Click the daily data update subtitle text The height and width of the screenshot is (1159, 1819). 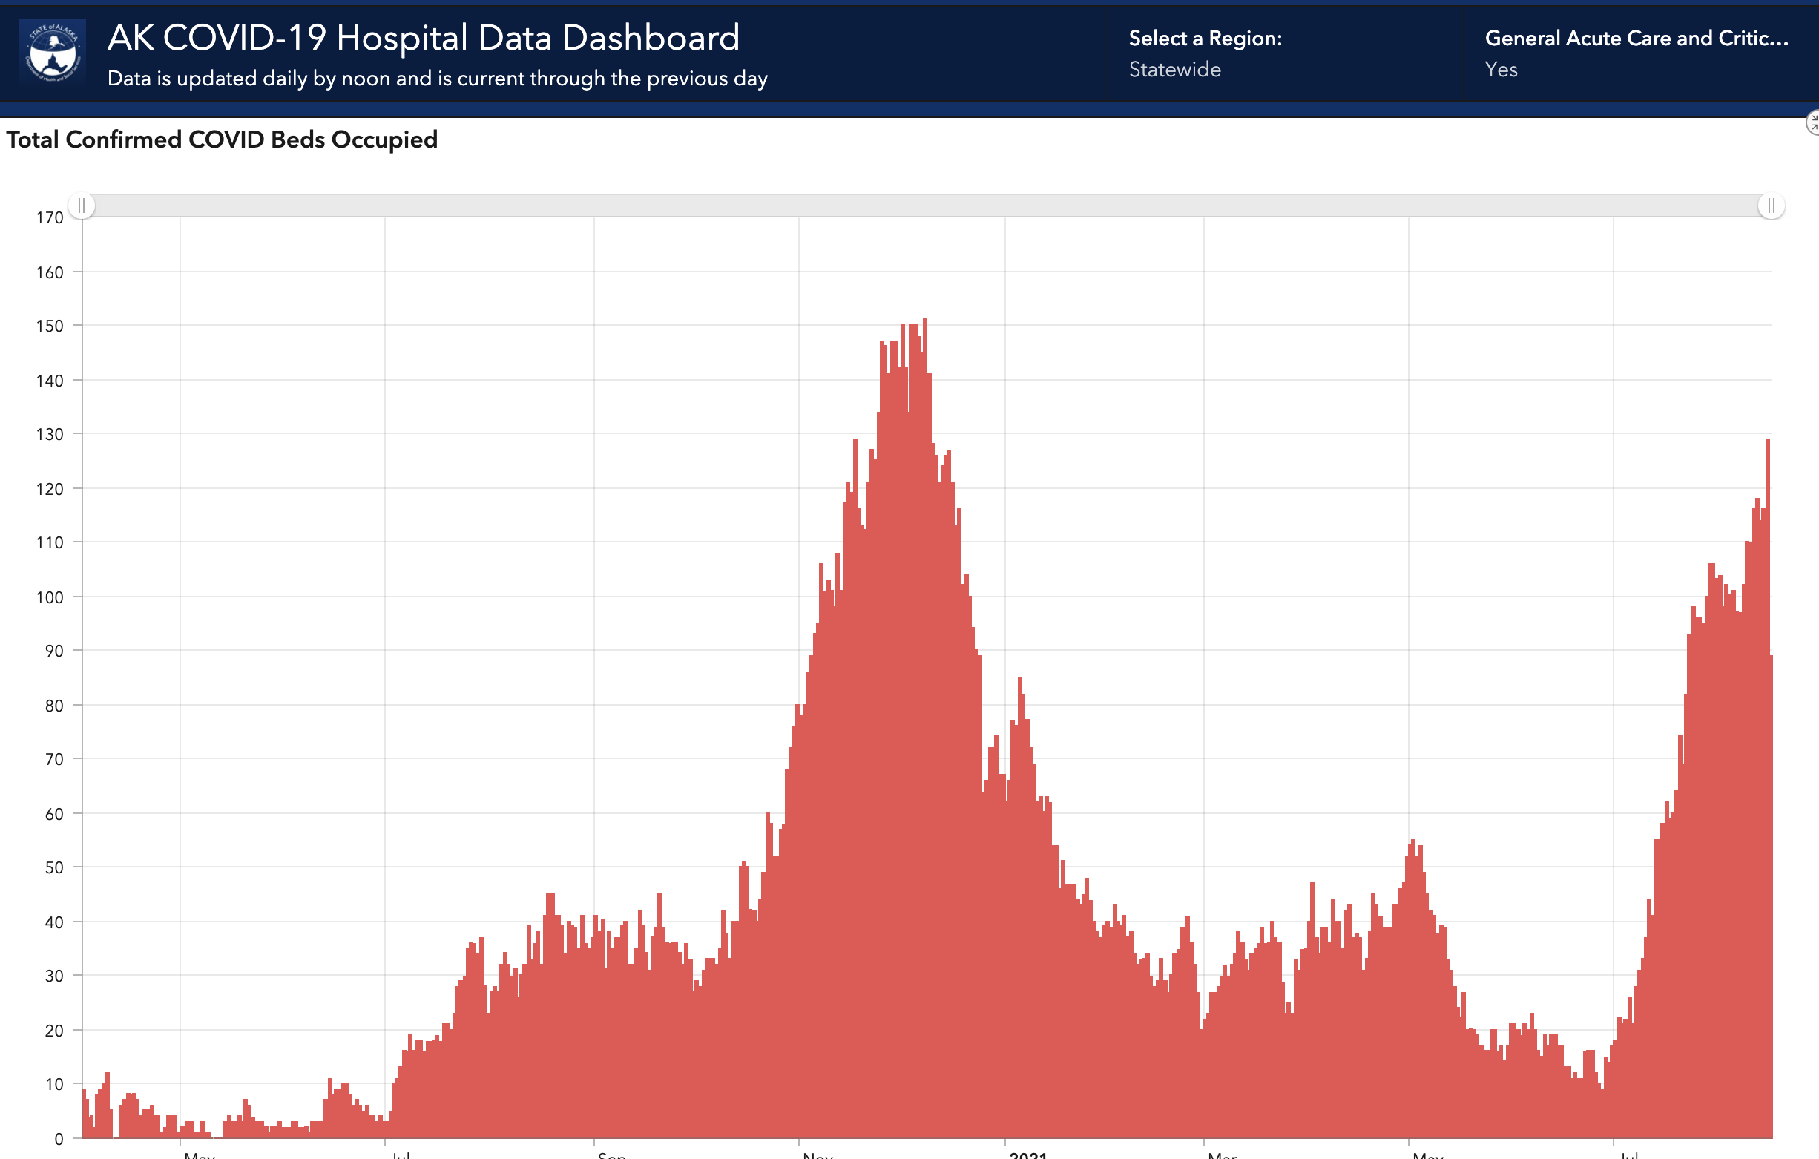[438, 79]
